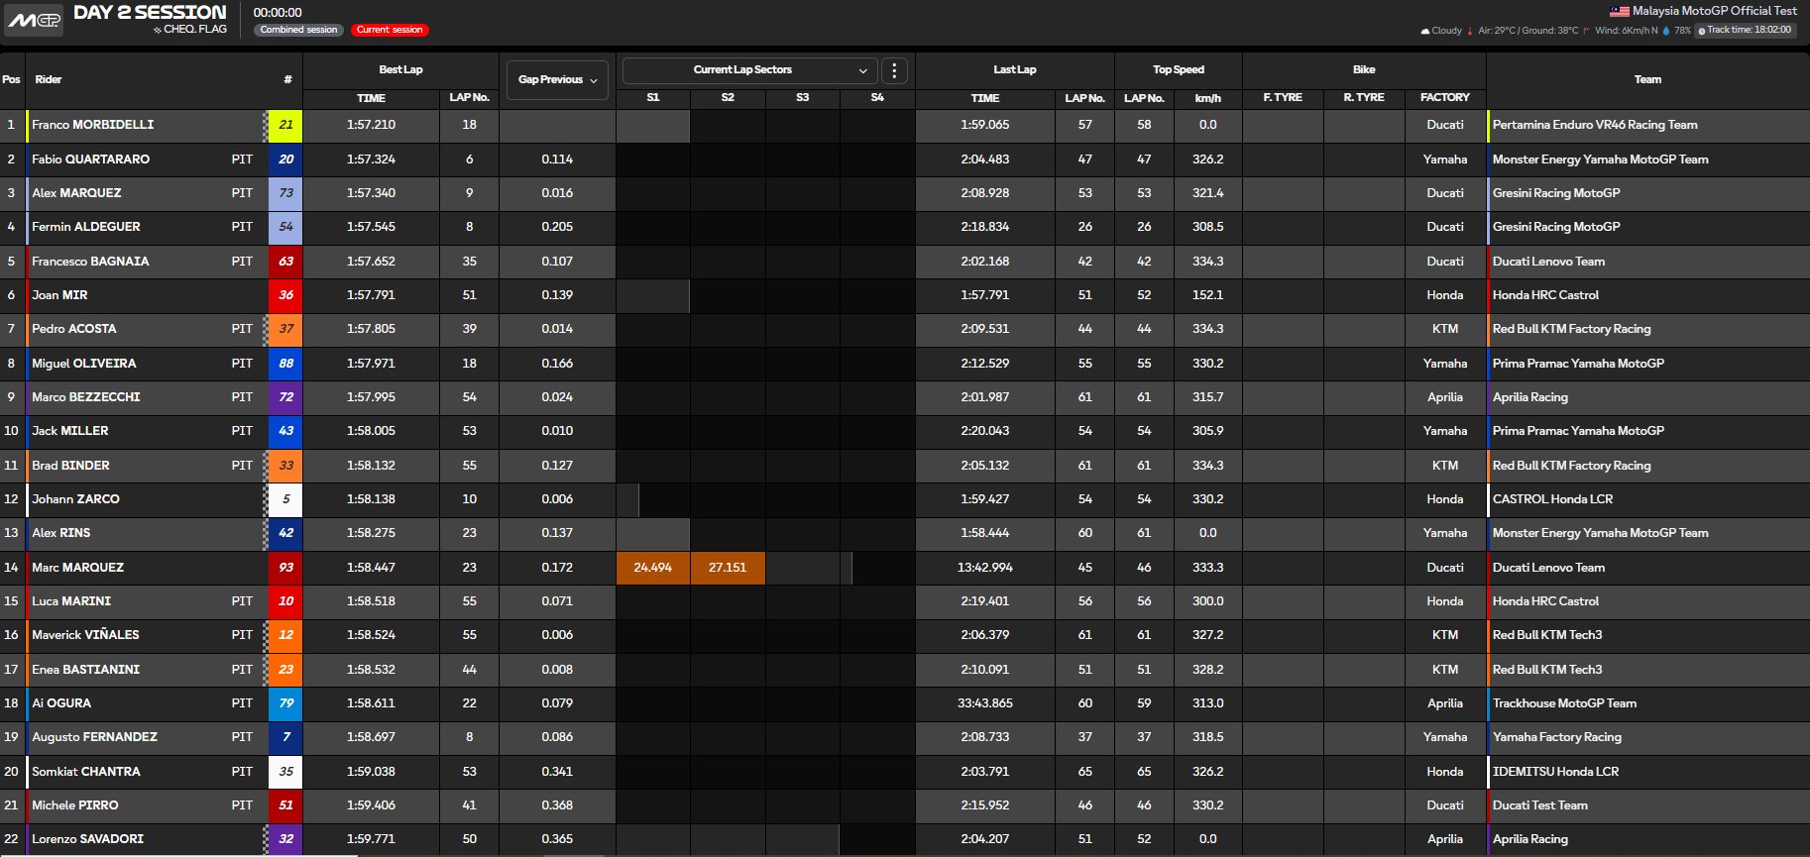This screenshot has height=857, width=1810.
Task: Click Marc Marquez's orange S1 time 24.494
Action: click(652, 568)
